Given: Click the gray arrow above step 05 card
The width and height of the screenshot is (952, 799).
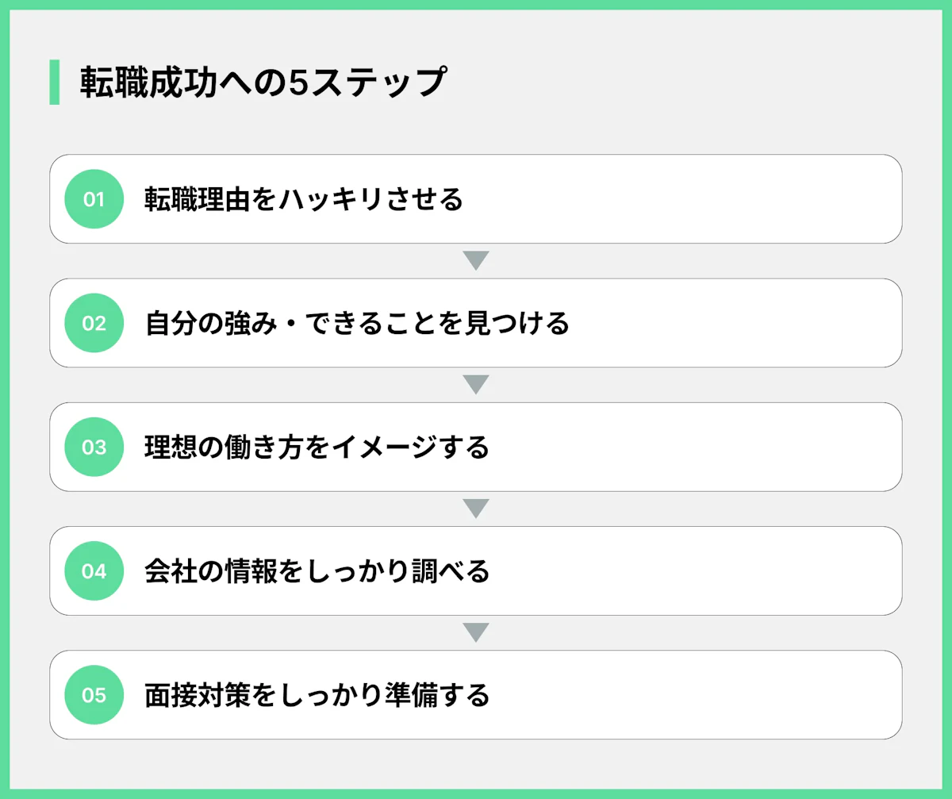Looking at the screenshot, I should click(475, 632).
